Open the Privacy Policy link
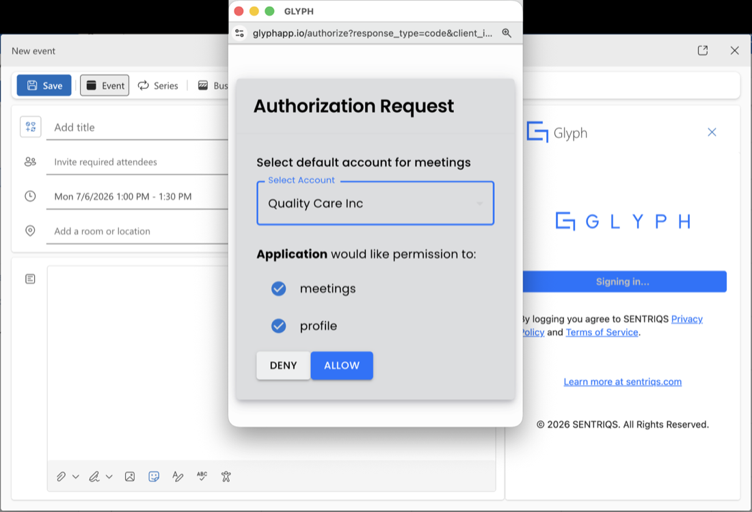The height and width of the screenshot is (512, 752). tap(687, 319)
